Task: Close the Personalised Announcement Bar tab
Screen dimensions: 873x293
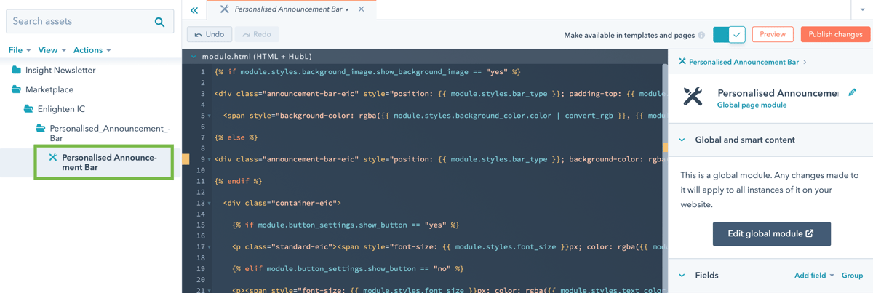Action: click(x=361, y=9)
